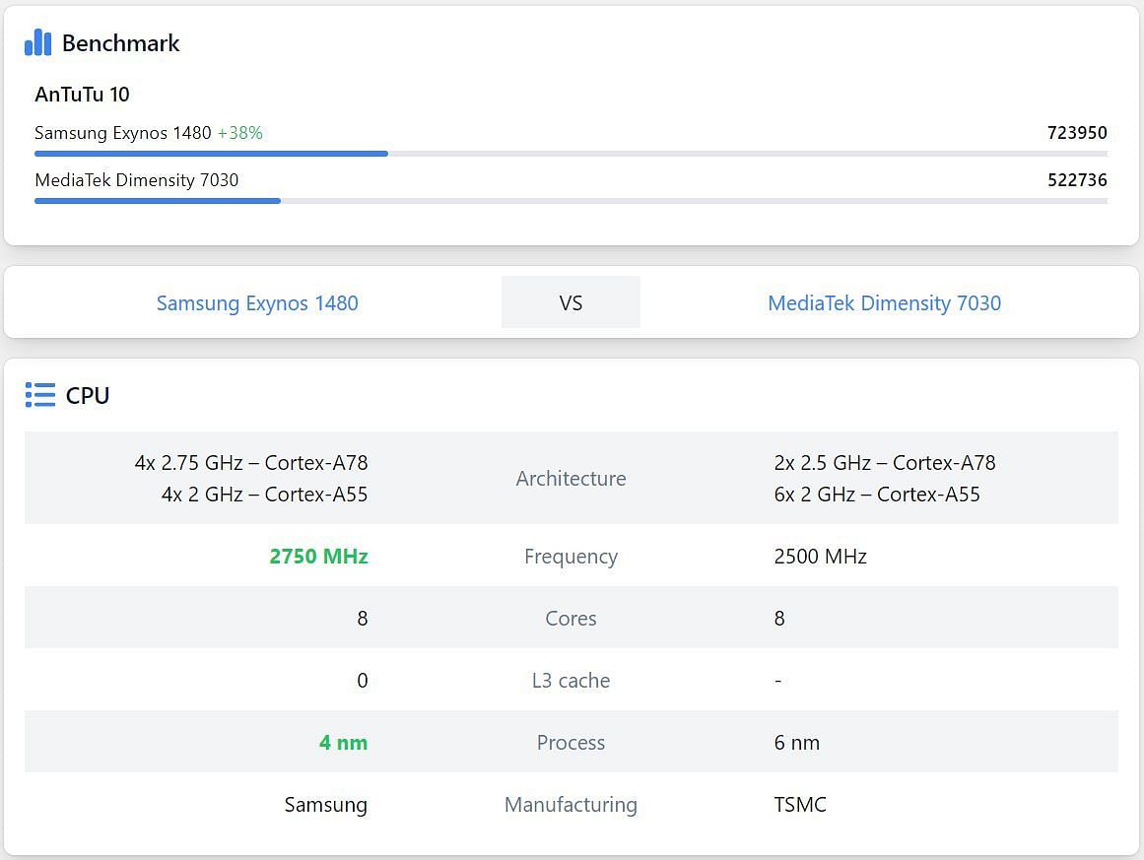Click the VS button between chip names

click(571, 302)
